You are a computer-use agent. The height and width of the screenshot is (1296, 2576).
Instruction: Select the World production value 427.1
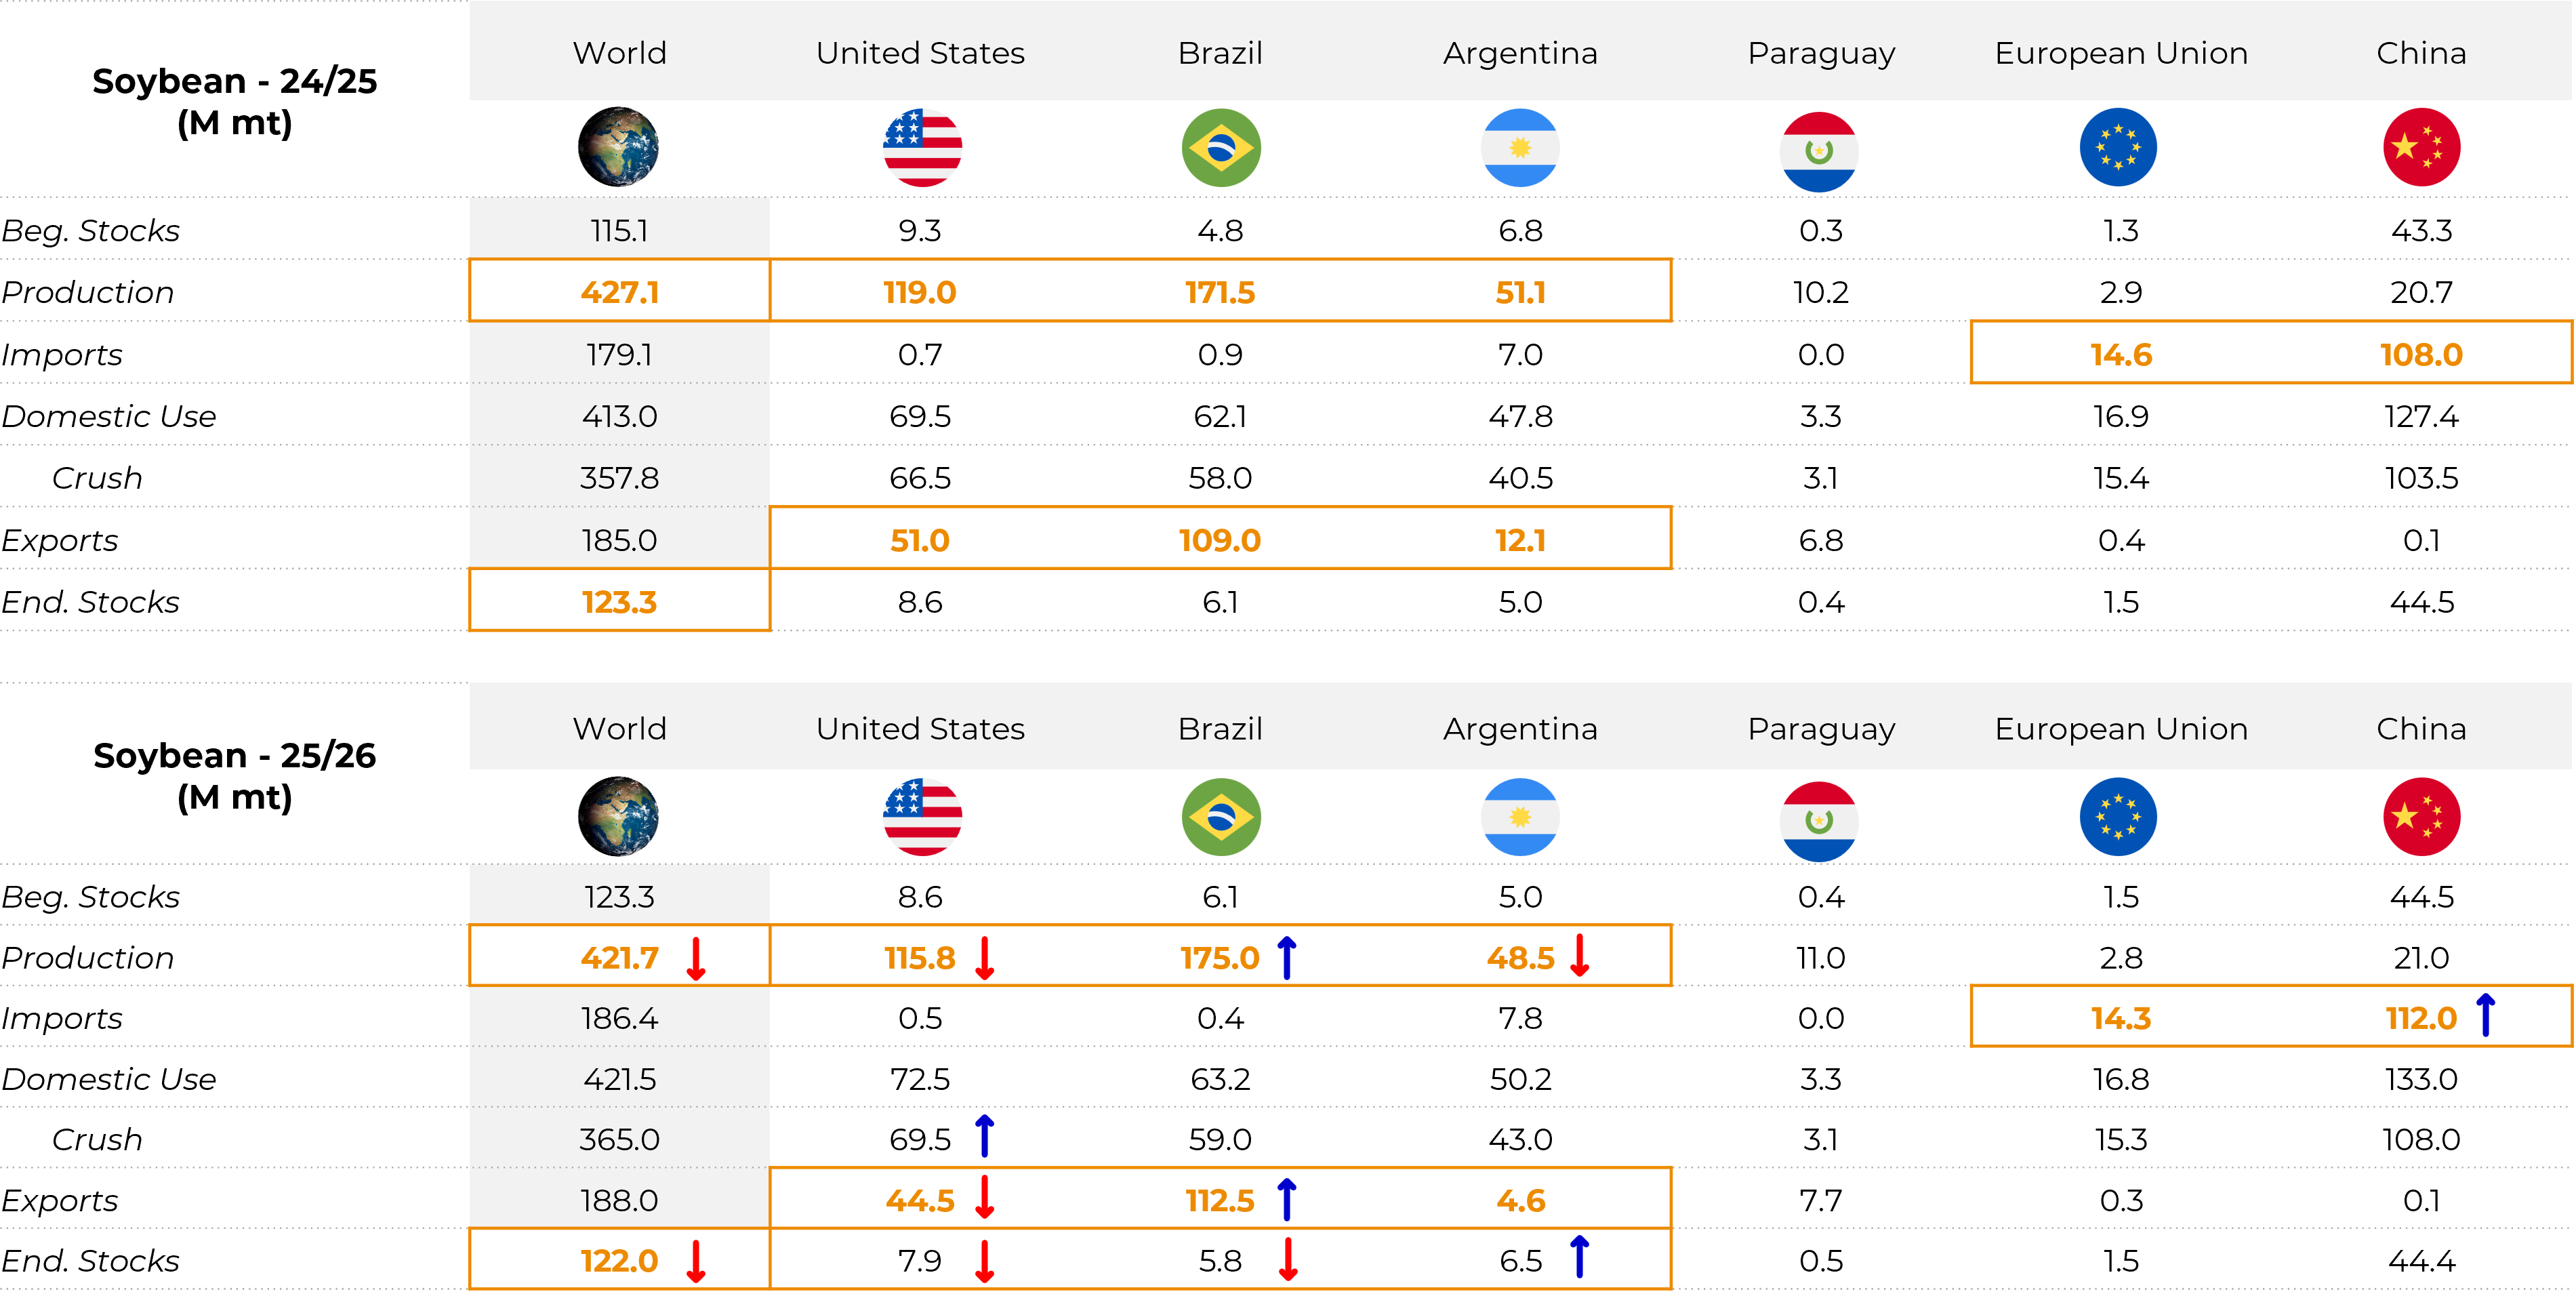[x=619, y=292]
